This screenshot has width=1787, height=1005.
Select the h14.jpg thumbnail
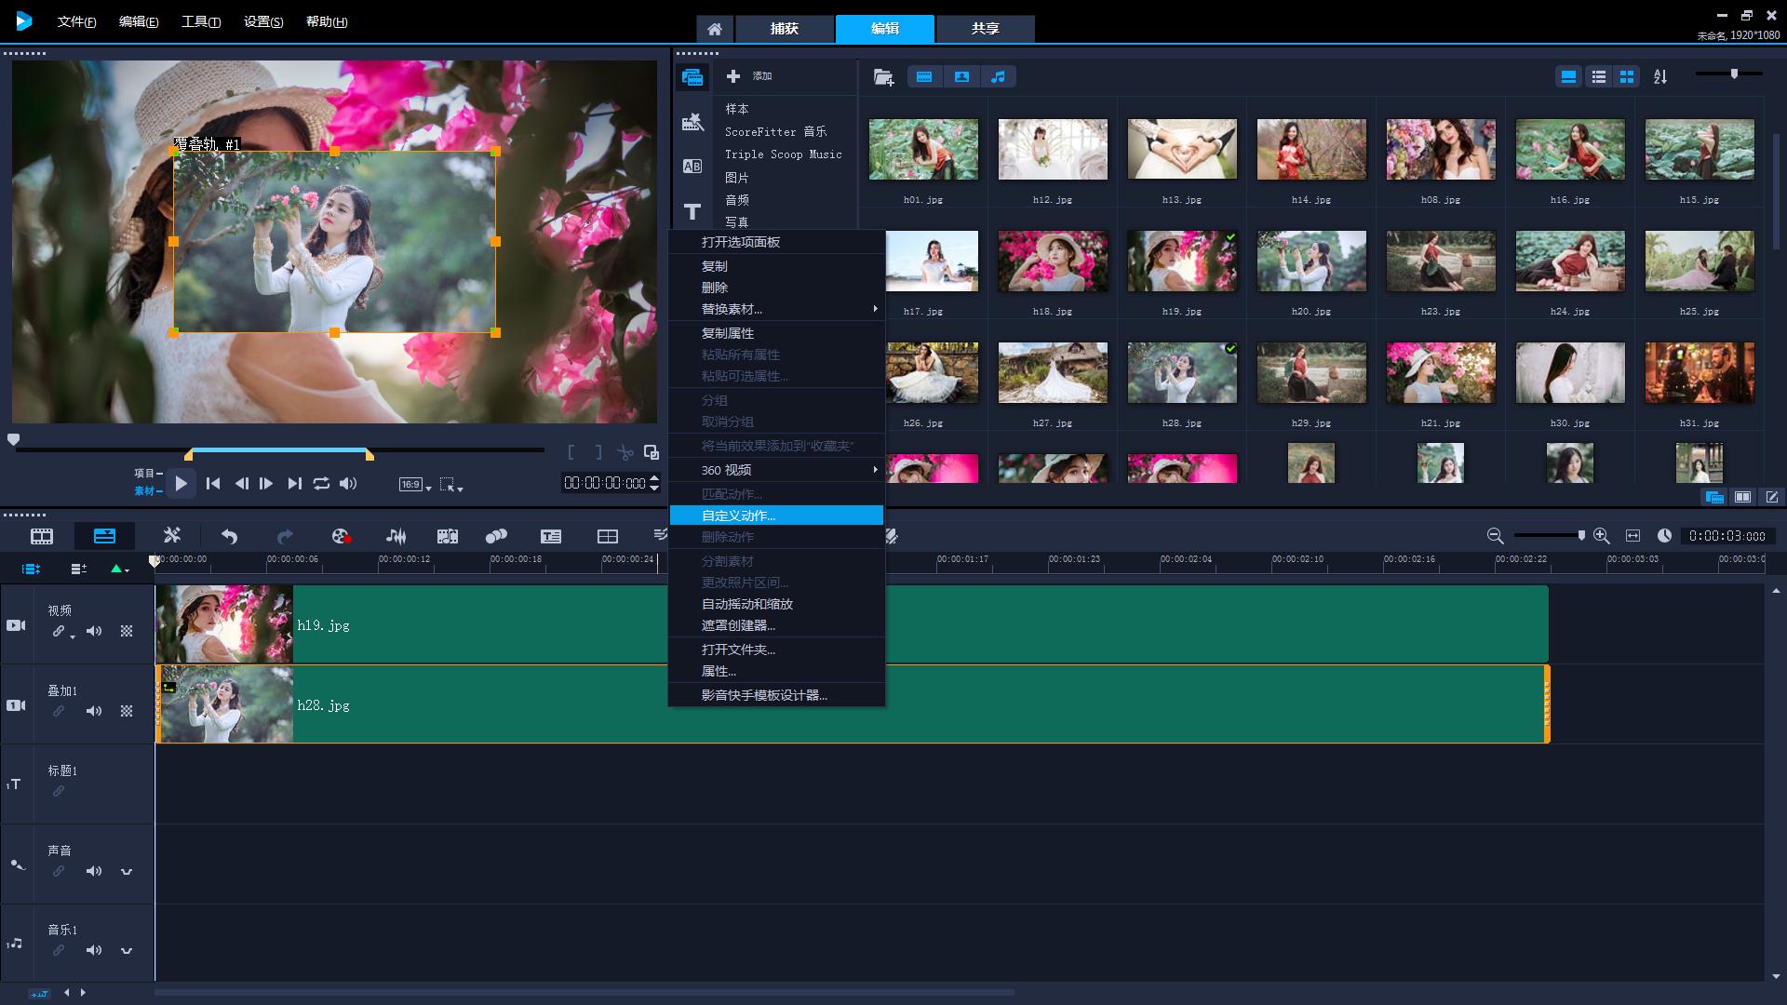[1310, 149]
